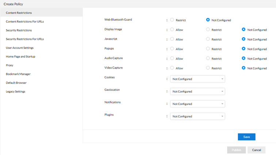This screenshot has width=276, height=155.
Task: Select Bookmark Manager in sidebar
Action: [18, 74]
